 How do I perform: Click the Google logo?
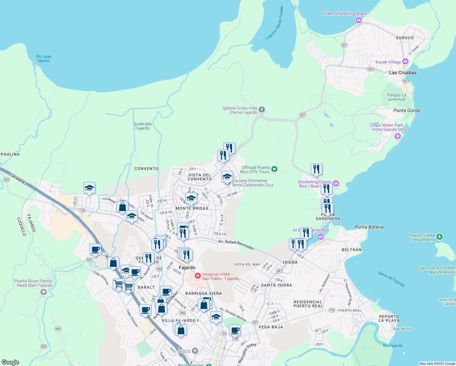pos(10,362)
